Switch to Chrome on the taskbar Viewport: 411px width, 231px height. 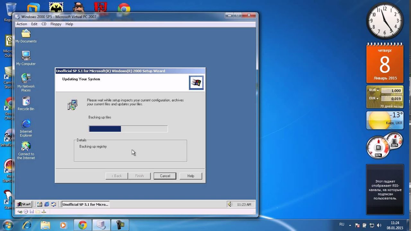83,225
